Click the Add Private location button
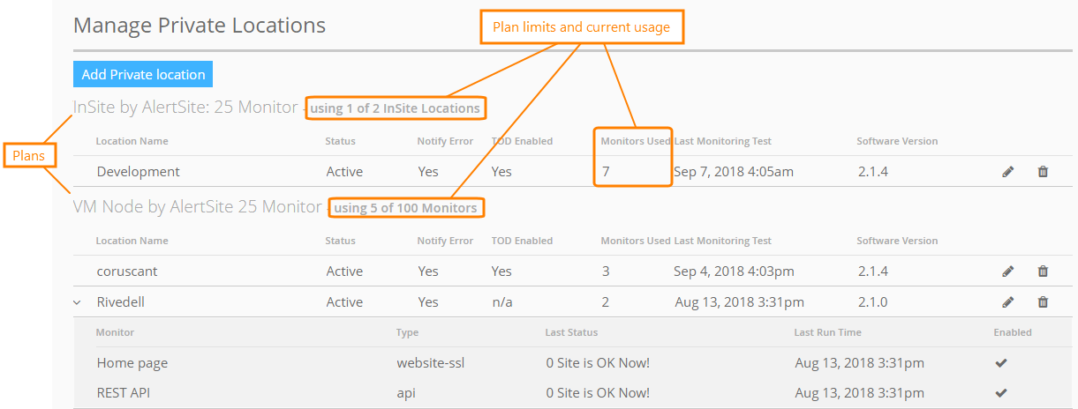The width and height of the screenshot is (1078, 409). pos(143,75)
